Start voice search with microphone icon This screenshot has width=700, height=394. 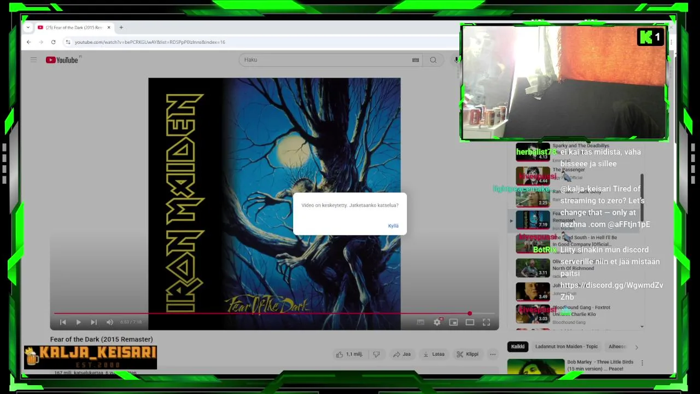tap(456, 60)
